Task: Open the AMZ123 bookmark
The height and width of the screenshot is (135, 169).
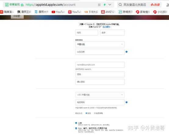Action: [108, 12]
